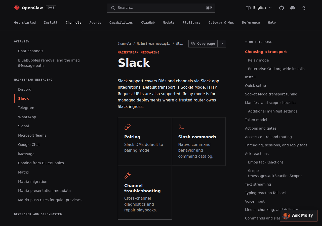Open the Platforms tab
The height and width of the screenshot is (226, 322).
point(191,23)
